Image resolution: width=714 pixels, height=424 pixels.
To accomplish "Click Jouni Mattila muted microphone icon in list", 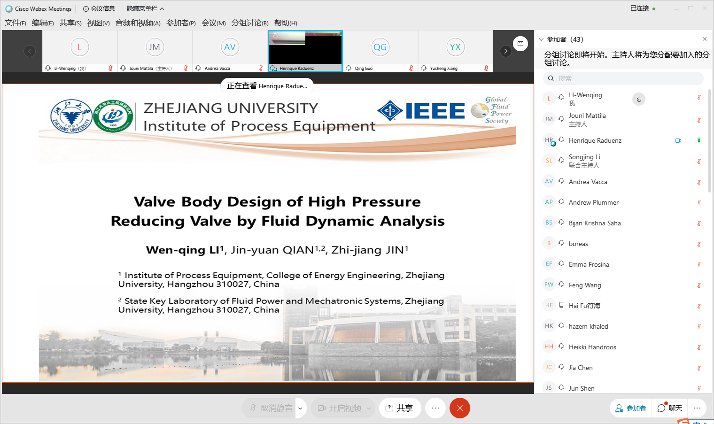I will (699, 120).
